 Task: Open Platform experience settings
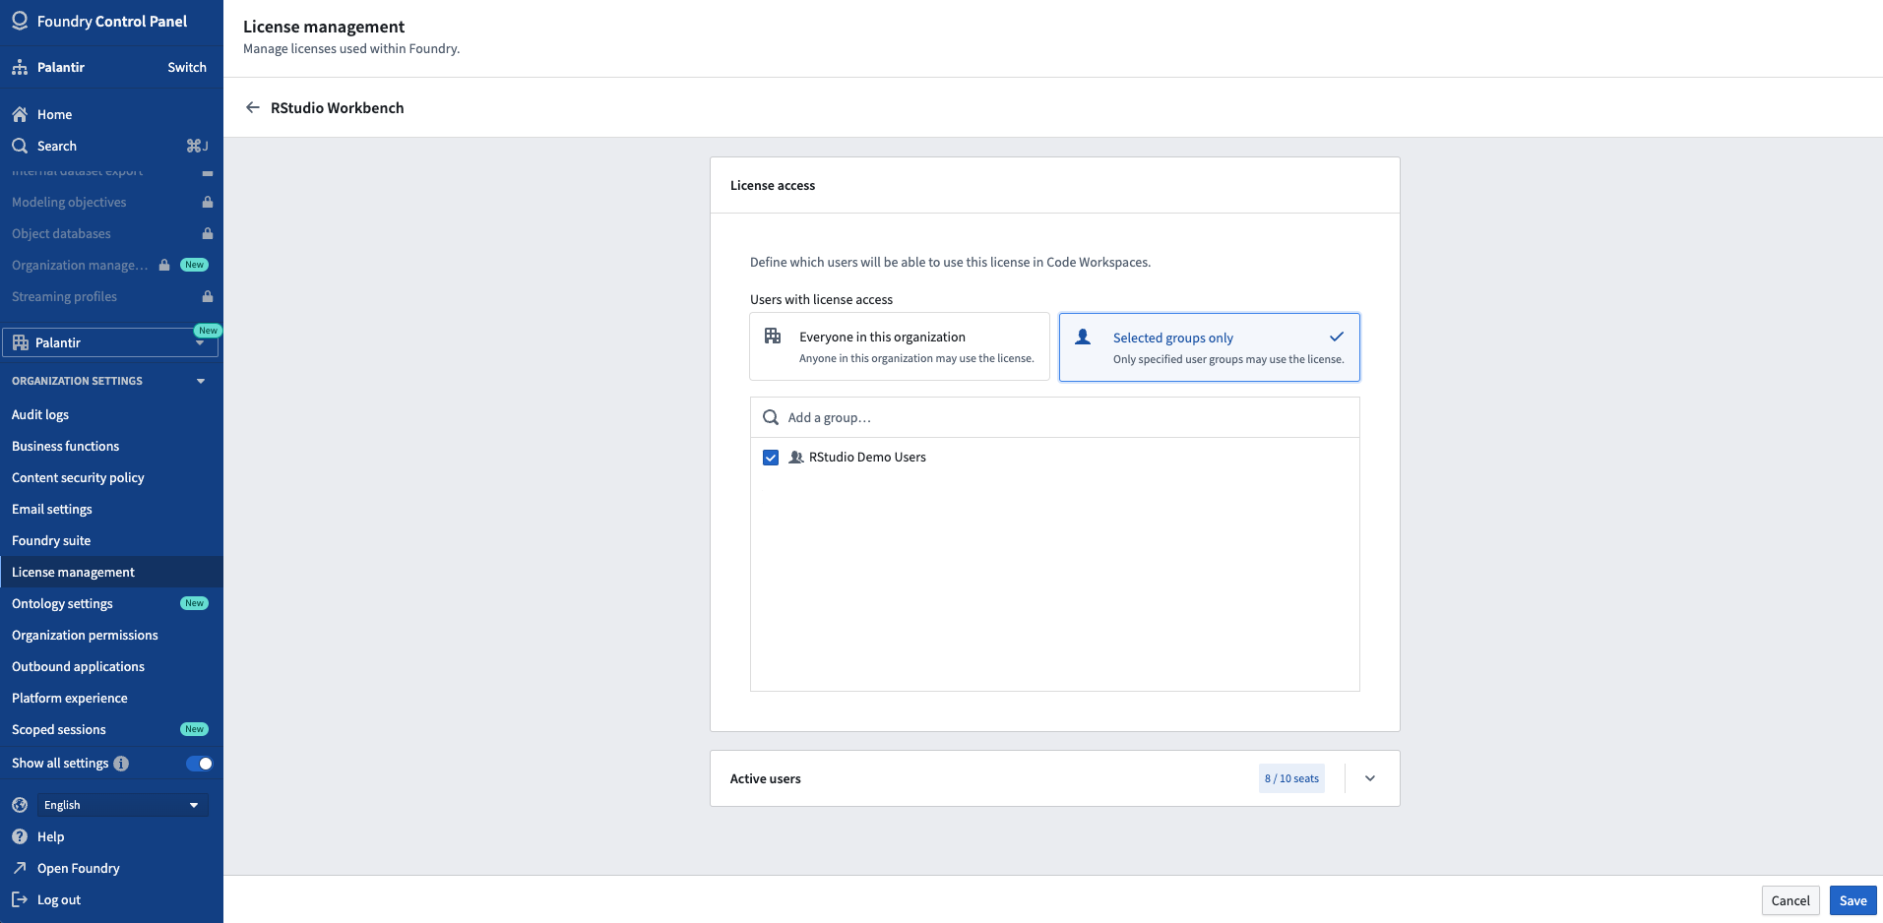[x=70, y=698]
